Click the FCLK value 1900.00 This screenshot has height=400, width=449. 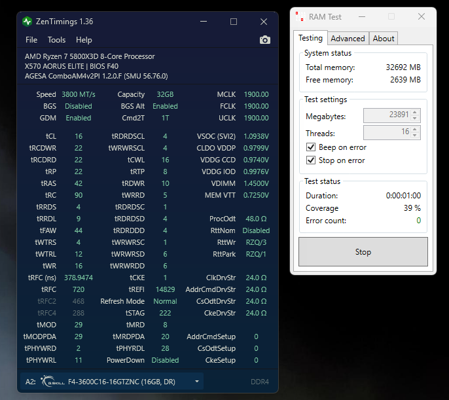click(x=256, y=106)
